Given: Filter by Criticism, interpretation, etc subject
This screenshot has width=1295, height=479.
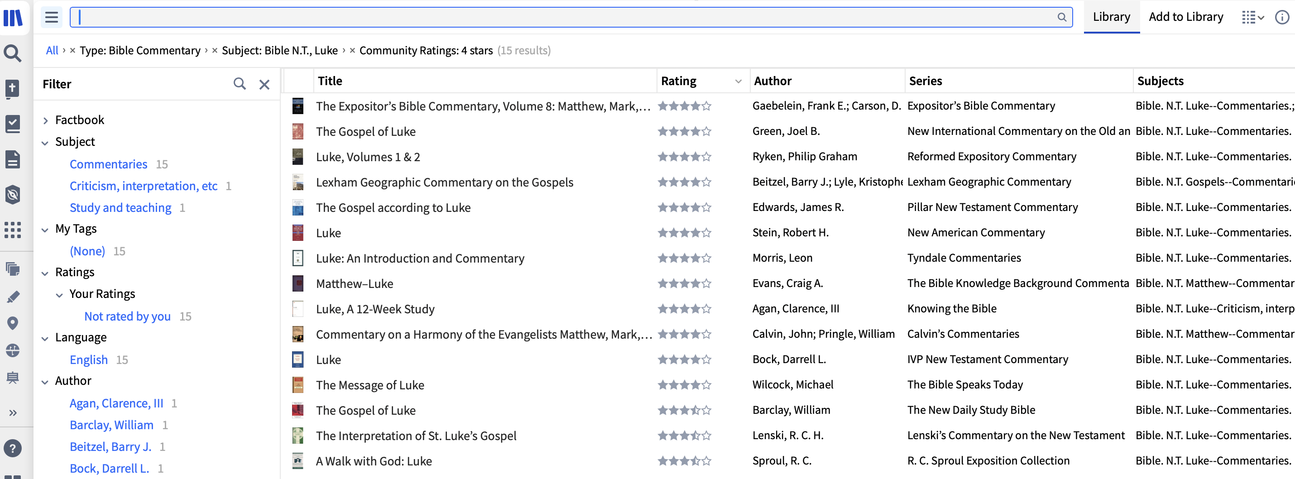Looking at the screenshot, I should [x=143, y=186].
